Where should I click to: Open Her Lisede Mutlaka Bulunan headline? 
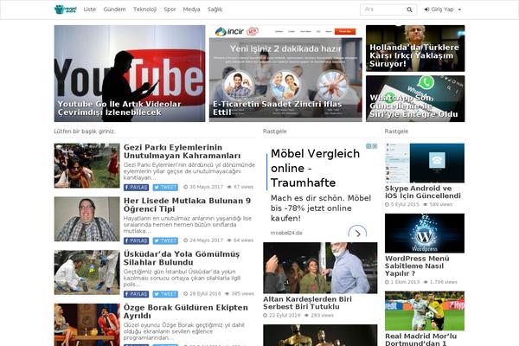pos(187,205)
